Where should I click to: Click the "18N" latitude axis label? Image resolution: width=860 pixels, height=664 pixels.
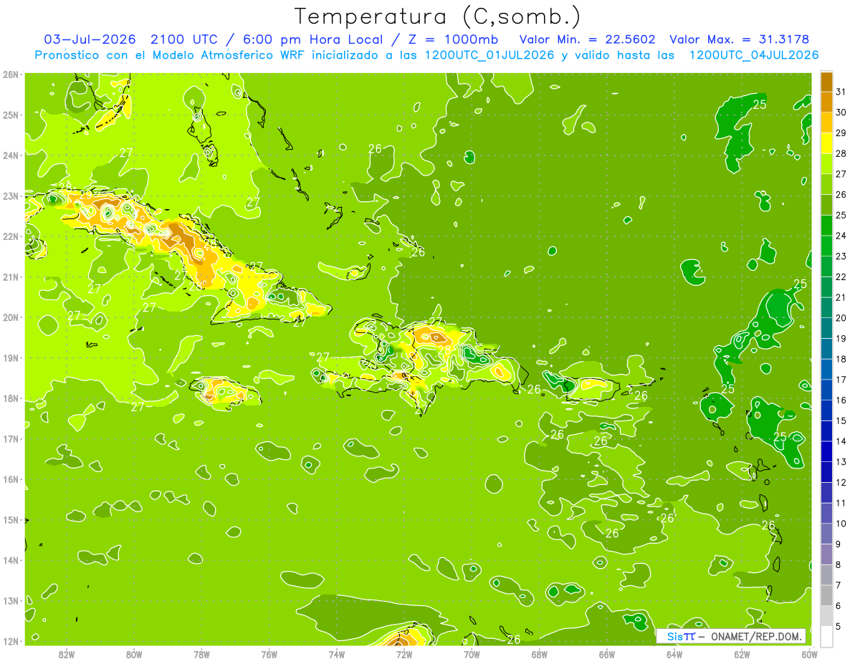11,398
